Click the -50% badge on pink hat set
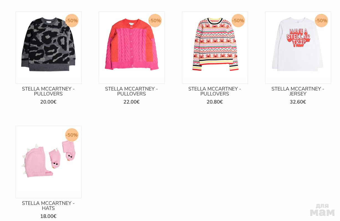 (72, 135)
